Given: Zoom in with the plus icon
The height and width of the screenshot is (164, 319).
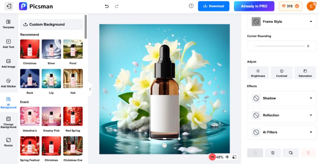Looking at the screenshot, I should click(227, 157).
